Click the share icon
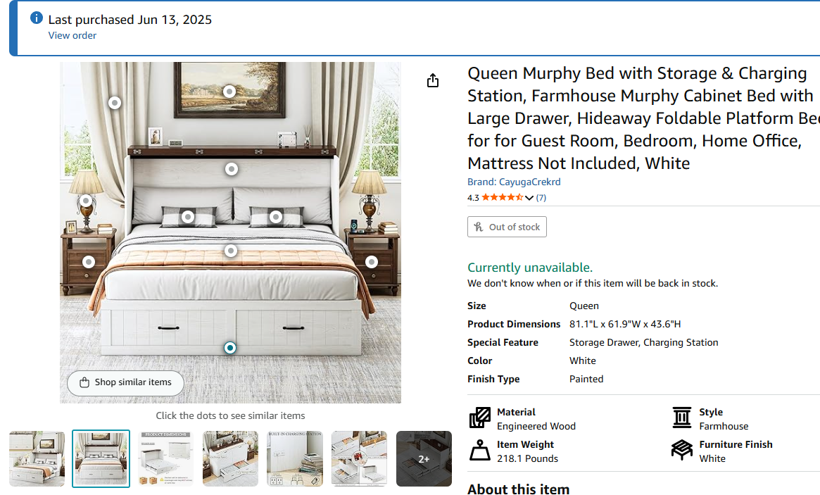The image size is (820, 495). 433,80
